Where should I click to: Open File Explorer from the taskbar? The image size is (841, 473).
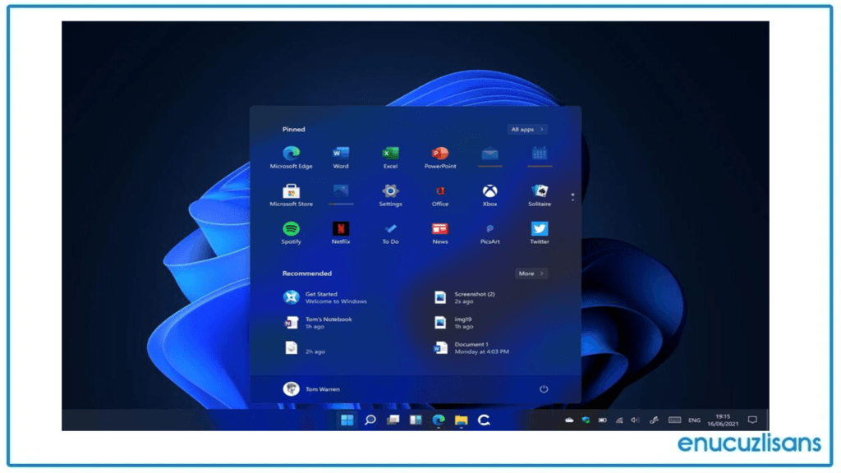[461, 420]
